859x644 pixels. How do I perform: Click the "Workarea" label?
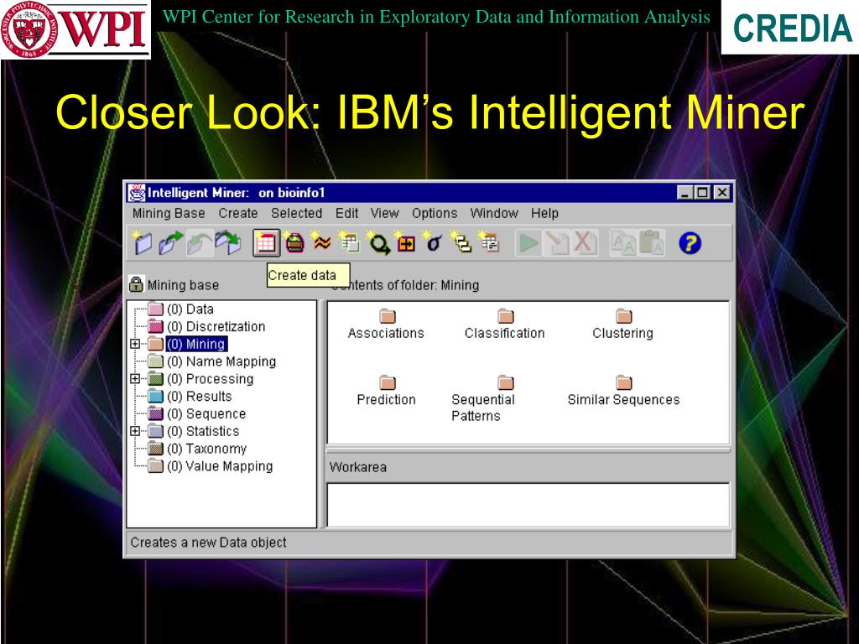(x=357, y=467)
